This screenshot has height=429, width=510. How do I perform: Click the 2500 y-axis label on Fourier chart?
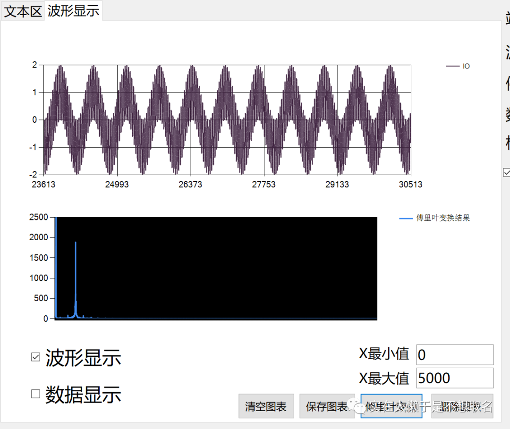click(39, 217)
